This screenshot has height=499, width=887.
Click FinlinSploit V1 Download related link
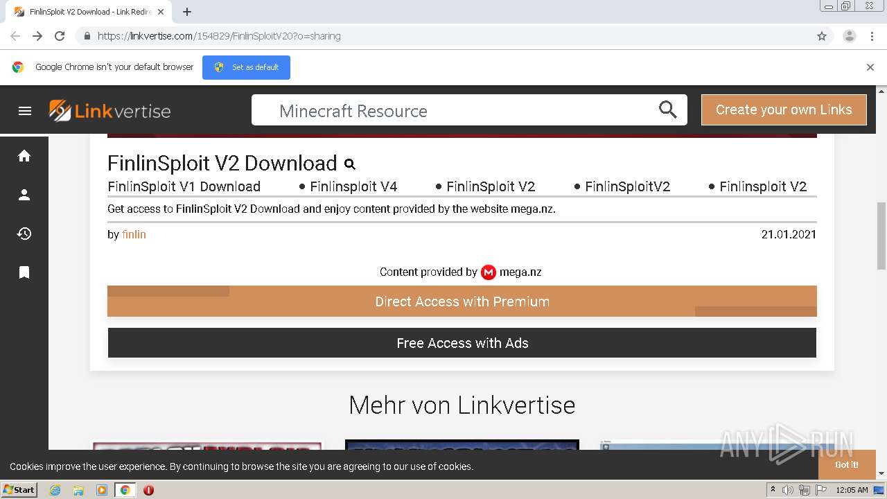[184, 186]
